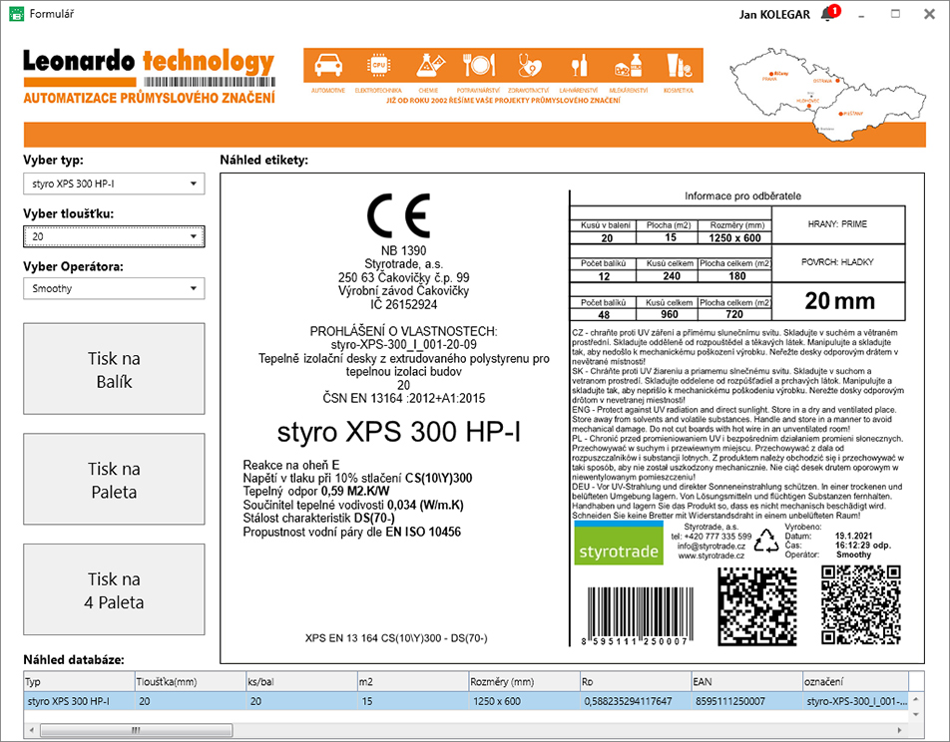Click the Tisk na Paleta button
Image resolution: width=950 pixels, height=742 pixels.
[114, 480]
